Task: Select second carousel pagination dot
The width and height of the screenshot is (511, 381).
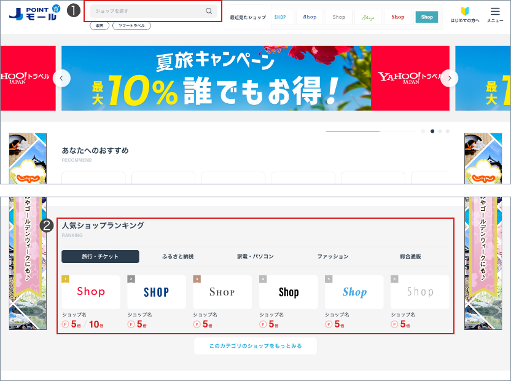Action: point(440,131)
